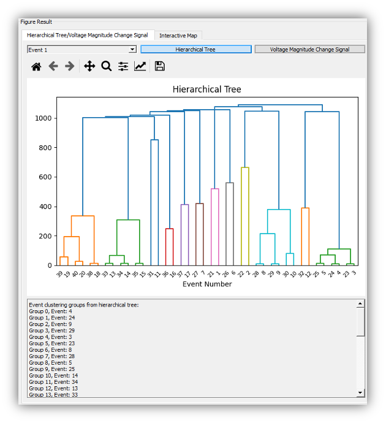Open the Configure subplots sliders icon

click(123, 66)
